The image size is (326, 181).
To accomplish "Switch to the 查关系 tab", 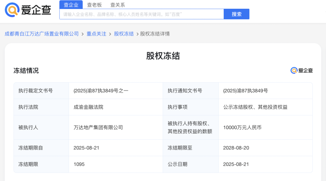I will click(x=118, y=5).
